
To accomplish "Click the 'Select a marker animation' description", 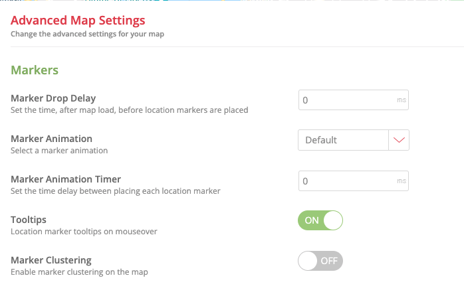I will (59, 151).
